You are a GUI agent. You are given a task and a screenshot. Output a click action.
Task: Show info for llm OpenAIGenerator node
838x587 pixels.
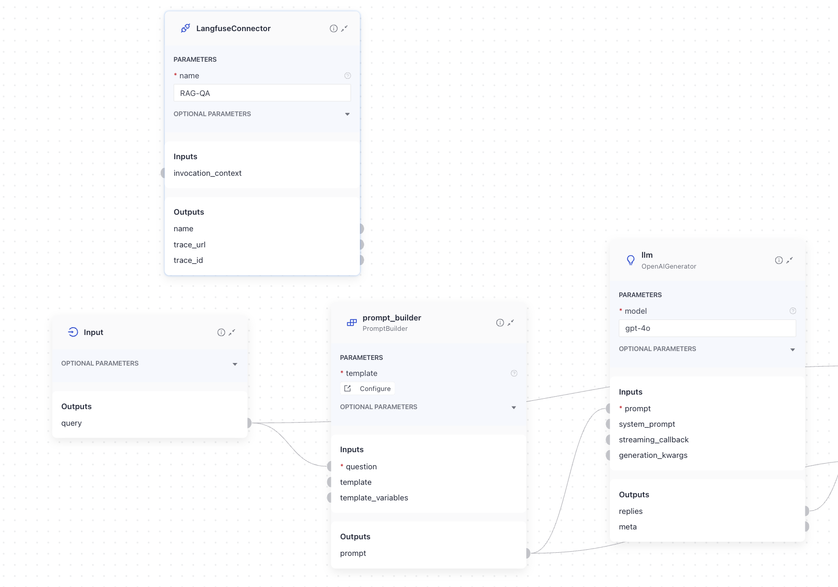pyautogui.click(x=778, y=260)
